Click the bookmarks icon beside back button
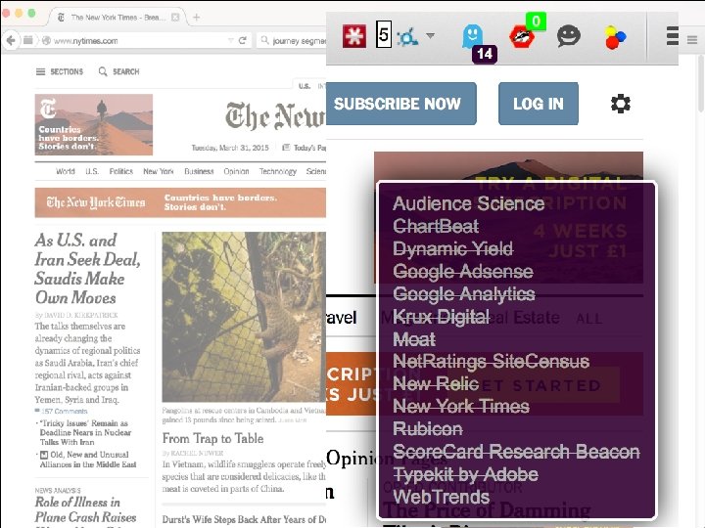 point(27,40)
